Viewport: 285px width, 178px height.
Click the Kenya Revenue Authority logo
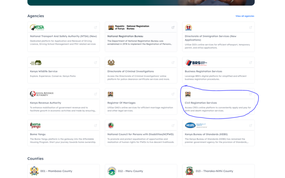(42, 94)
